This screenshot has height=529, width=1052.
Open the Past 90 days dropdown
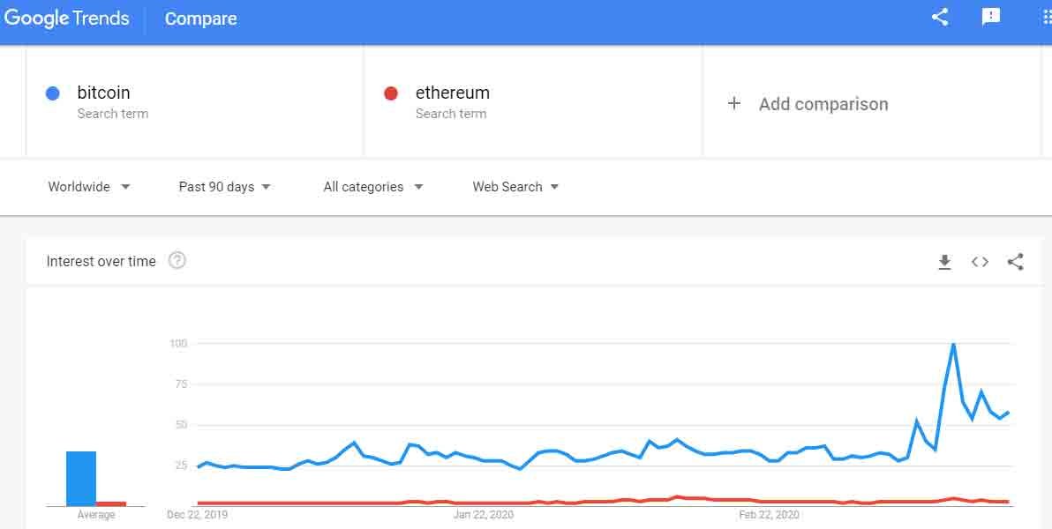pyautogui.click(x=224, y=187)
